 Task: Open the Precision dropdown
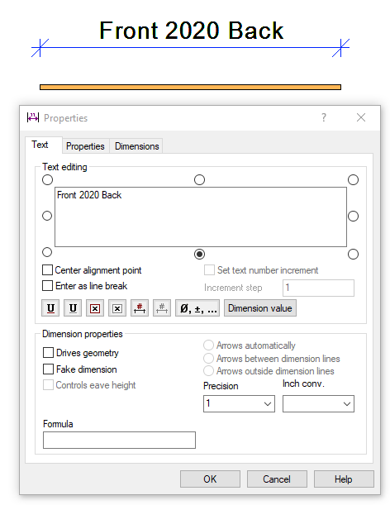tap(239, 403)
